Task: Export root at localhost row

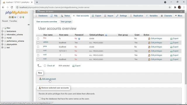Action: (x=174, y=59)
